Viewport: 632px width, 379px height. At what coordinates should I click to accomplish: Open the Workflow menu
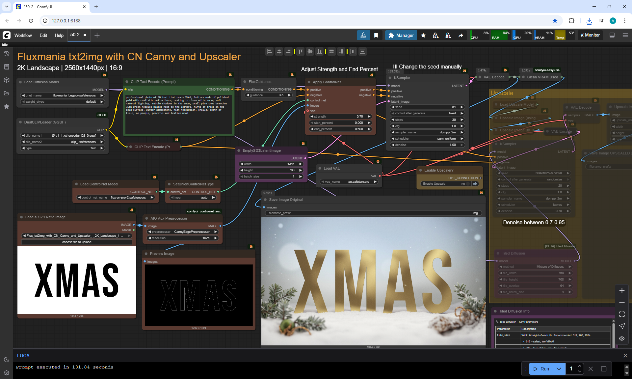(x=23, y=35)
